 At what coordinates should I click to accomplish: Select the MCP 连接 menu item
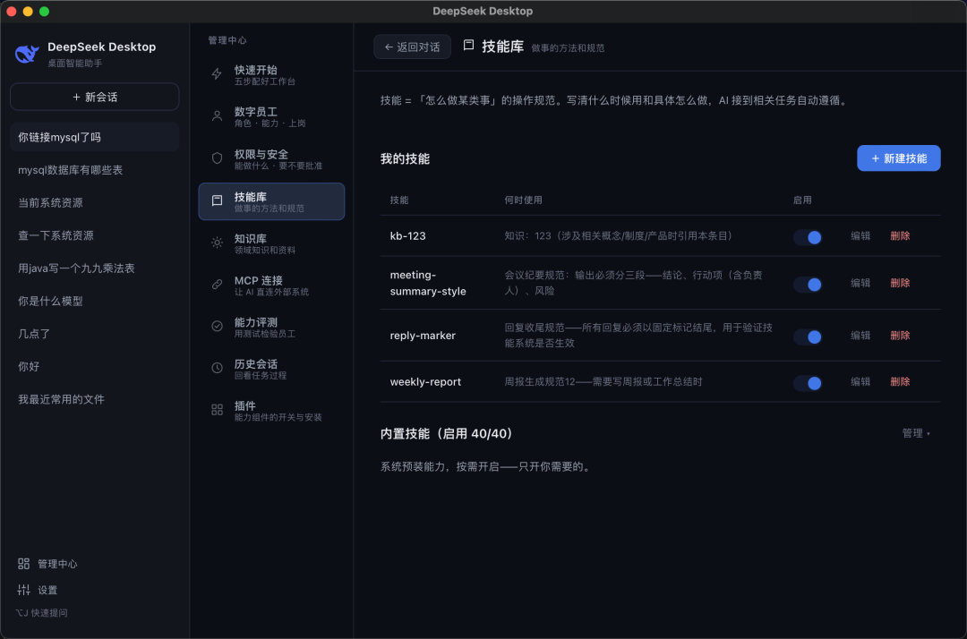click(x=271, y=285)
